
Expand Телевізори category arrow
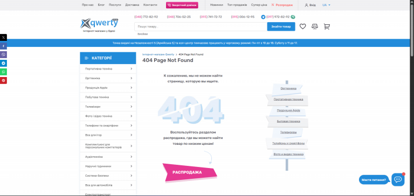pyautogui.click(x=131, y=107)
